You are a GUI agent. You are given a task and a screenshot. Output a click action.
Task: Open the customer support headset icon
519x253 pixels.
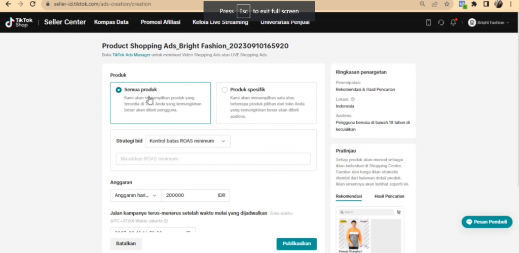(441, 22)
